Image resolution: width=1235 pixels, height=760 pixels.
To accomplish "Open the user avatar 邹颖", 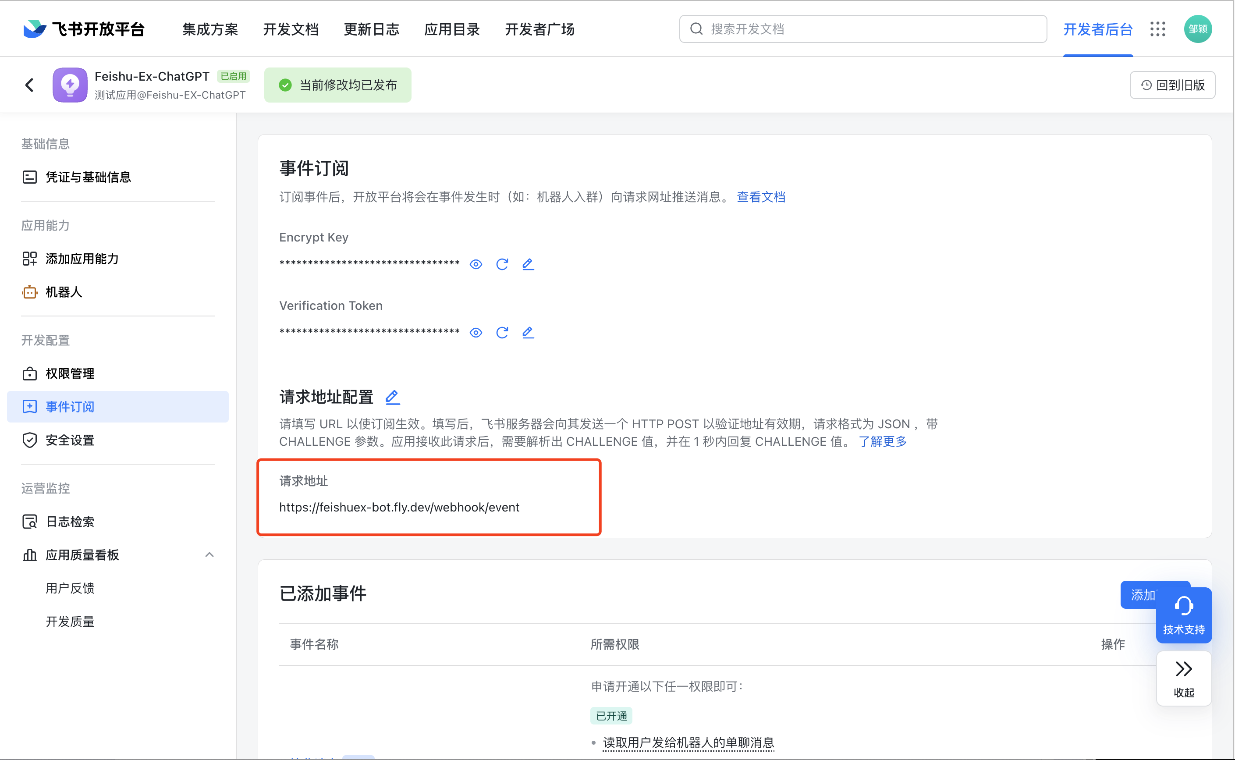I will pyautogui.click(x=1198, y=29).
